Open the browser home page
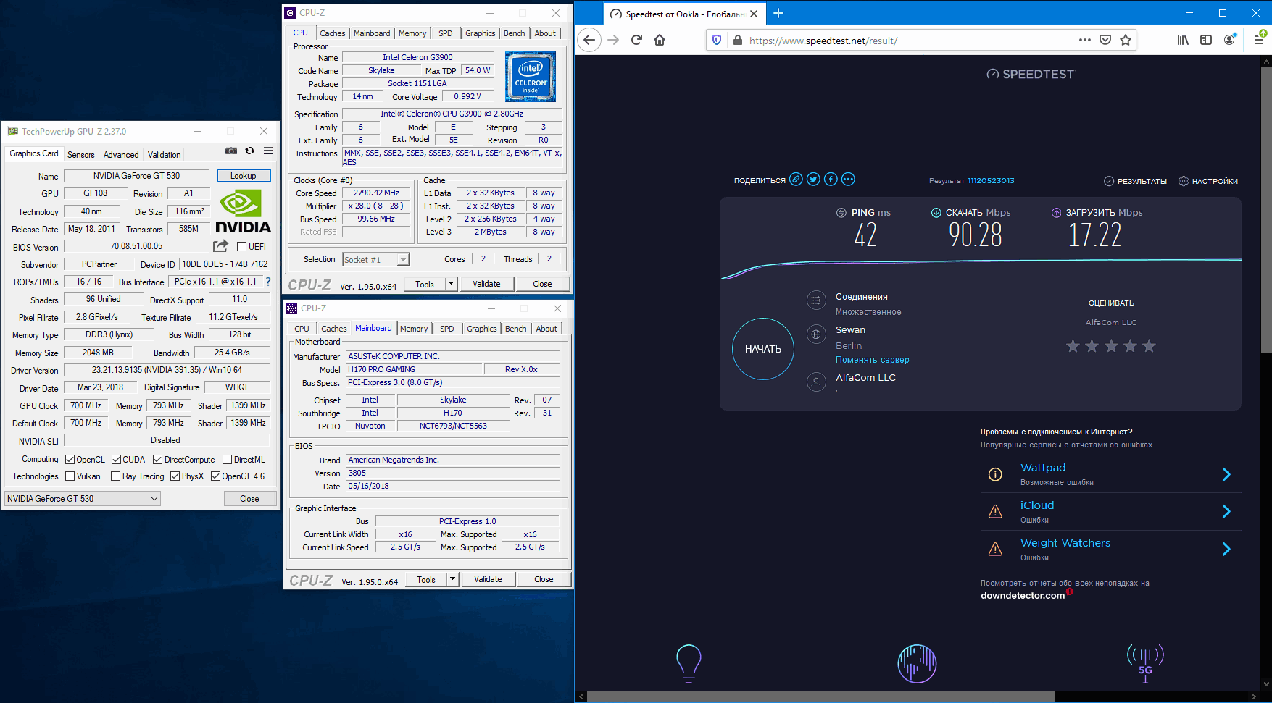The width and height of the screenshot is (1272, 703). [660, 41]
